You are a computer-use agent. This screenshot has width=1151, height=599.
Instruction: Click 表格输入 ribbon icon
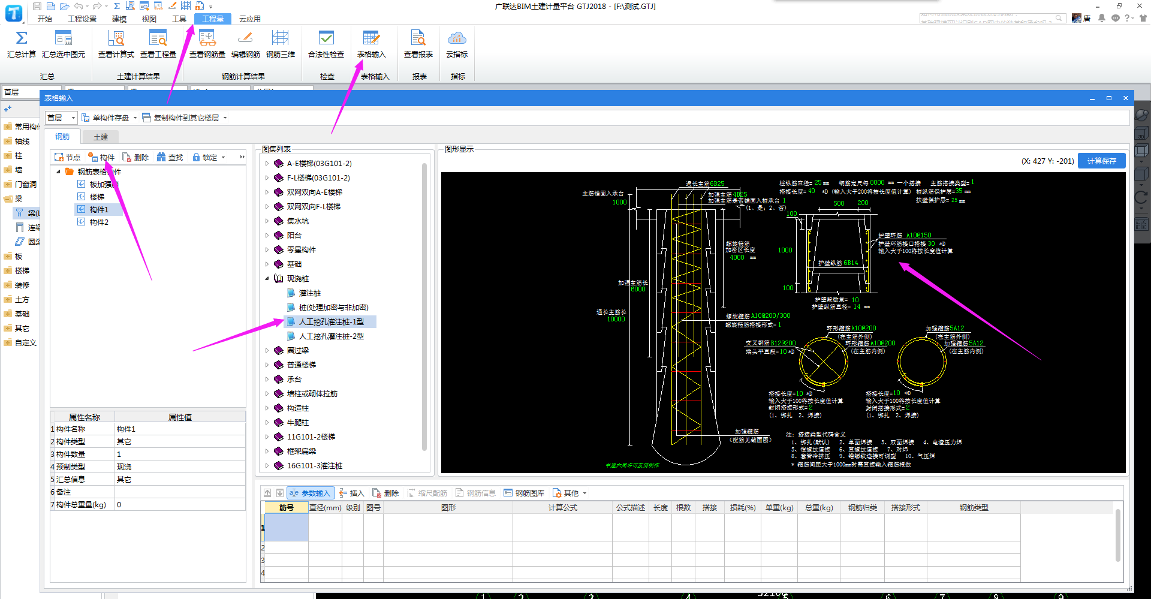tap(372, 44)
